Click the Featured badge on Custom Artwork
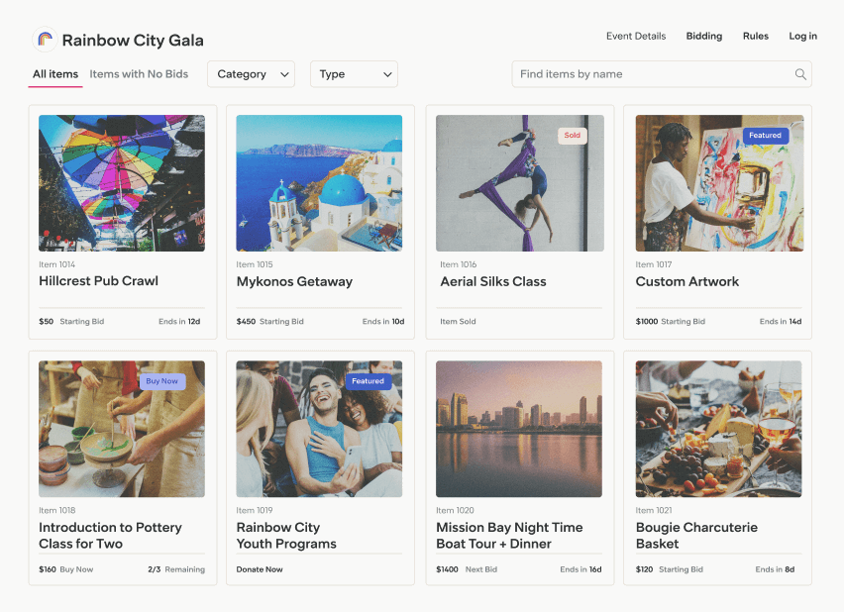Image resolution: width=844 pixels, height=612 pixels. pyautogui.click(x=765, y=135)
